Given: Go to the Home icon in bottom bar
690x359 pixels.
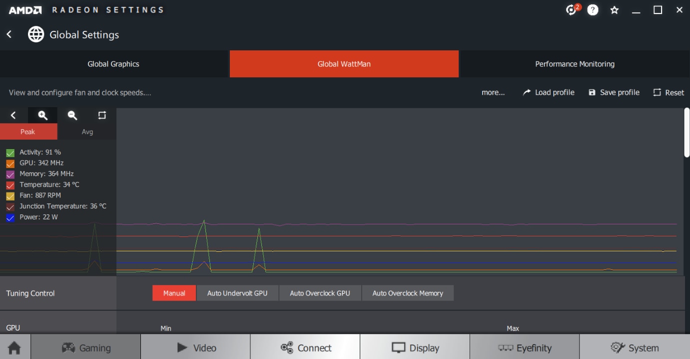Looking at the screenshot, I should coord(14,348).
